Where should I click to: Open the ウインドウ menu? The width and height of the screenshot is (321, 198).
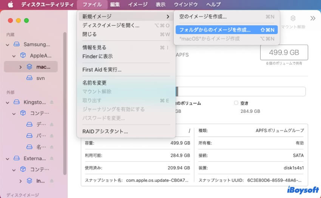(x=186, y=4)
